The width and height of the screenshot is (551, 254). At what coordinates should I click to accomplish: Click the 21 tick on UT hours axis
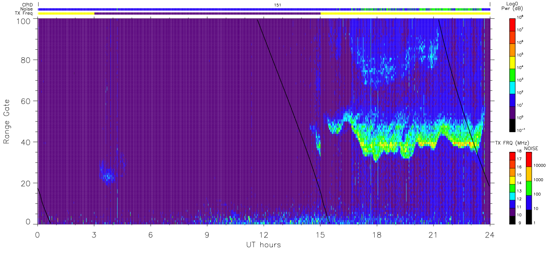pyautogui.click(x=433, y=234)
